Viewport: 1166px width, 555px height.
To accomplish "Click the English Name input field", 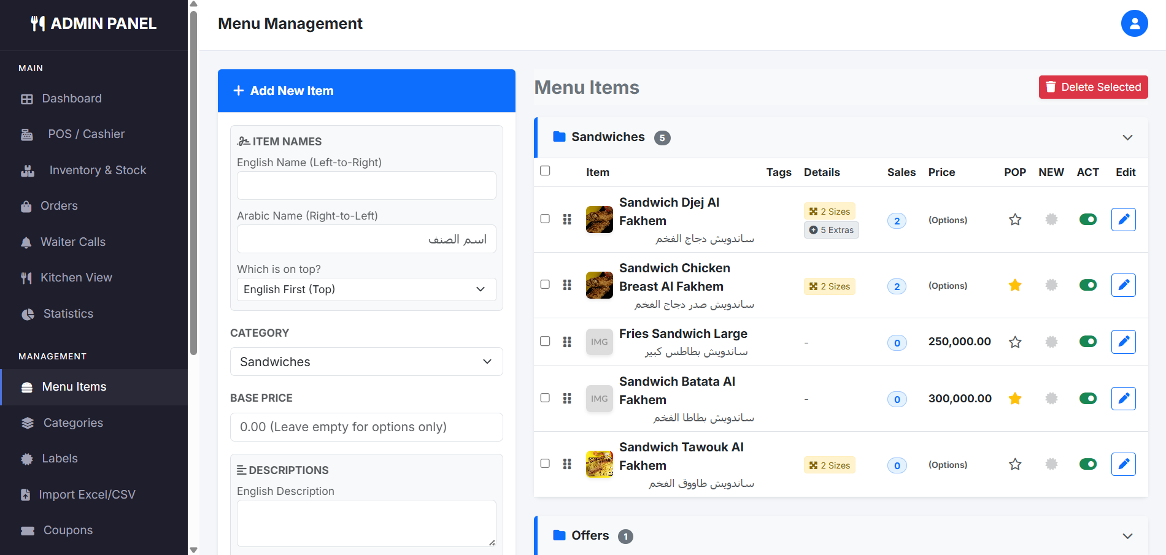I will [366, 186].
